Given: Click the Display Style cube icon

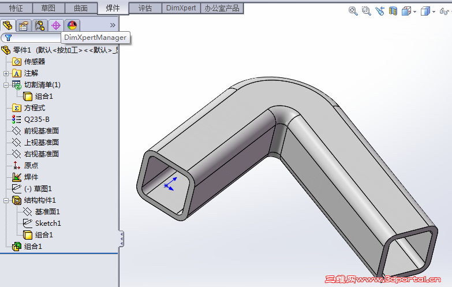Looking at the screenshot, I should tap(425, 11).
